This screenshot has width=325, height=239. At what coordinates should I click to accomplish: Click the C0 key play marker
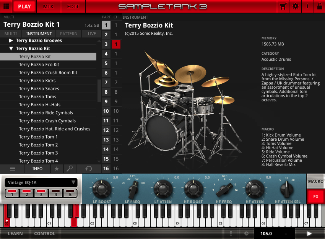click(x=6, y=221)
